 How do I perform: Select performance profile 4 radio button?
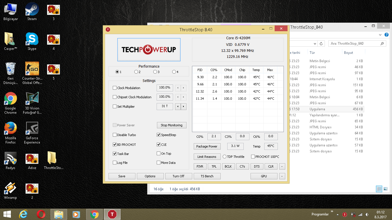174,72
